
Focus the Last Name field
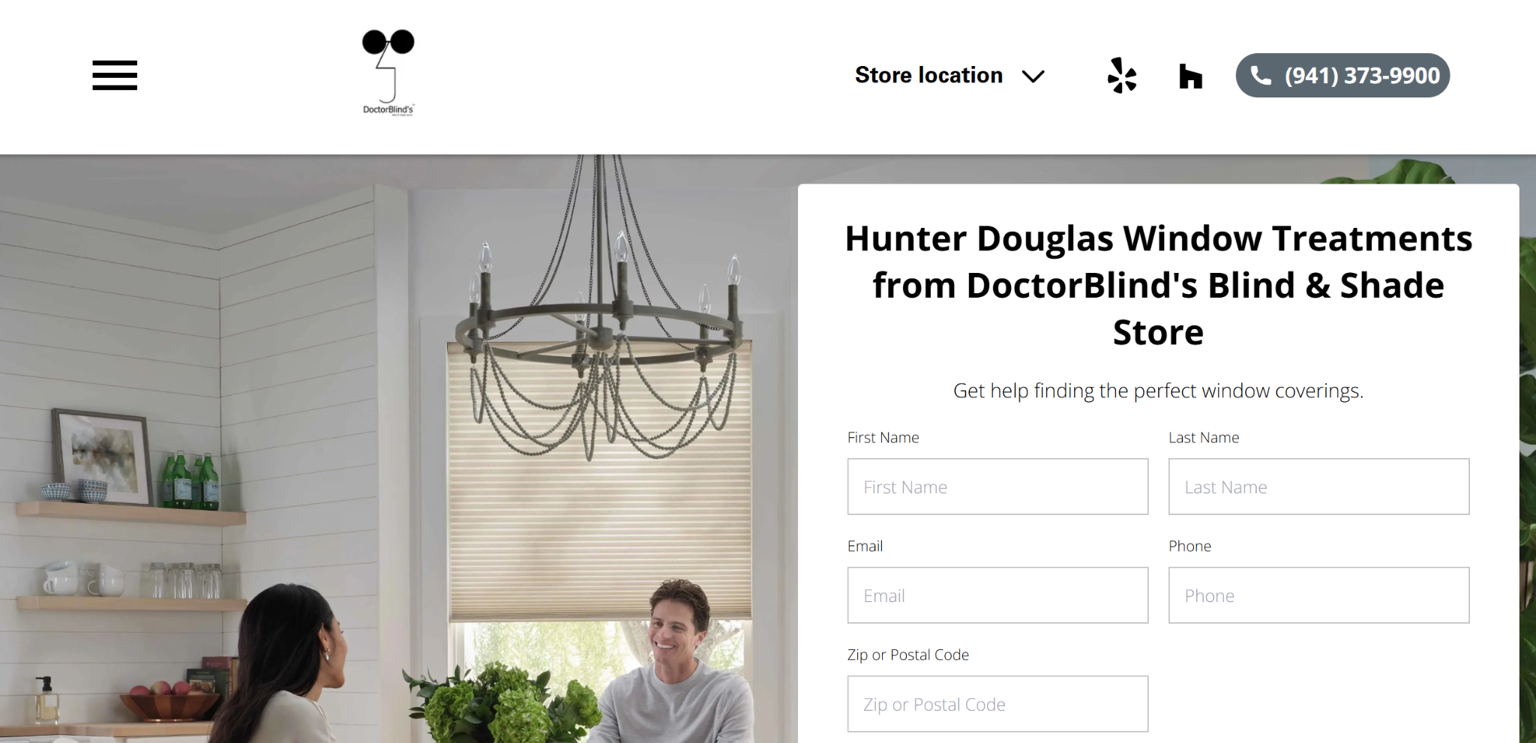[x=1318, y=487]
